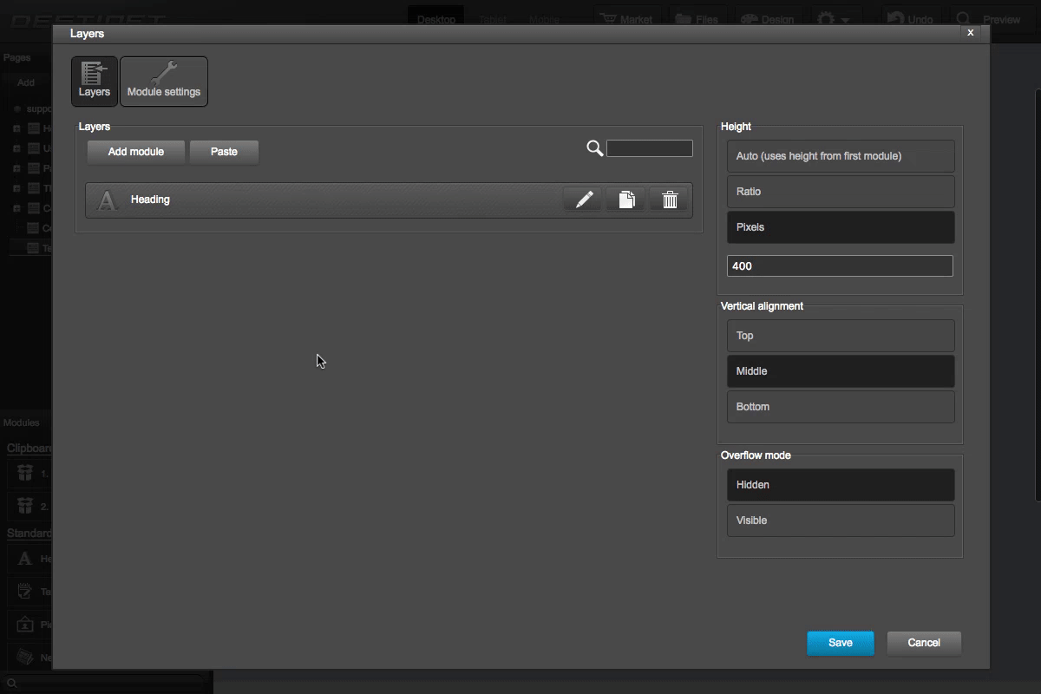Image resolution: width=1041 pixels, height=694 pixels.
Task: Select the Desktop view tab
Action: click(x=435, y=17)
